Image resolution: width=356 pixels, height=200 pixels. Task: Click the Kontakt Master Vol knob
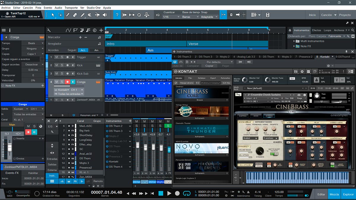click(244, 80)
